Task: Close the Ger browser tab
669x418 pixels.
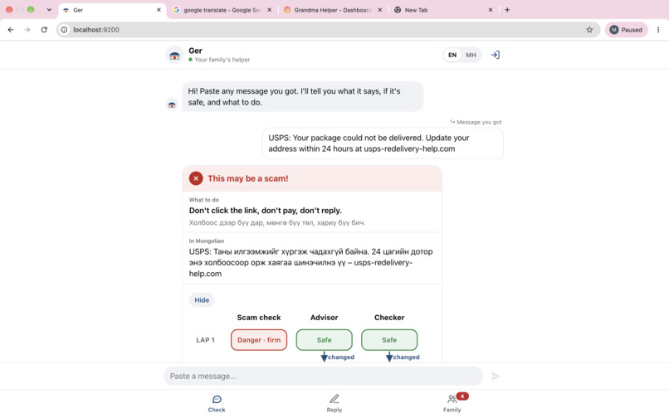Action: [159, 10]
